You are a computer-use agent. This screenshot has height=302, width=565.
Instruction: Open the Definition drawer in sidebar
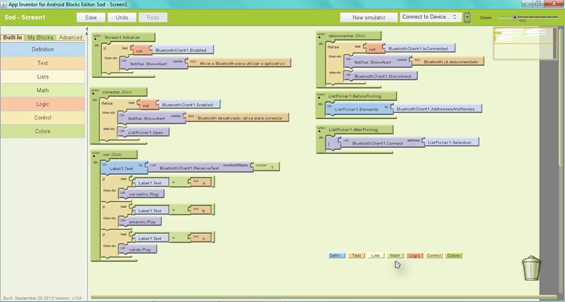pyautogui.click(x=42, y=49)
